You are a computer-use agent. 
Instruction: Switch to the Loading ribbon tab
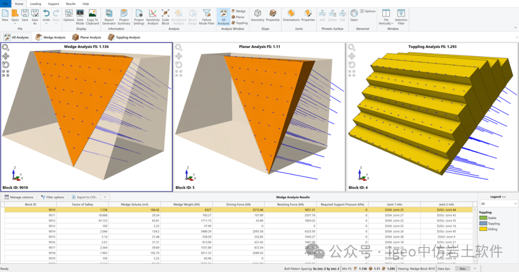click(36, 4)
